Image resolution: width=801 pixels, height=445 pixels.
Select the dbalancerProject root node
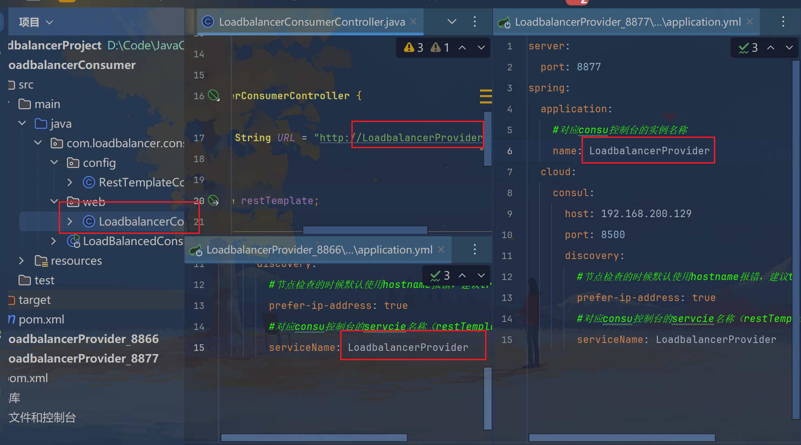coord(55,45)
